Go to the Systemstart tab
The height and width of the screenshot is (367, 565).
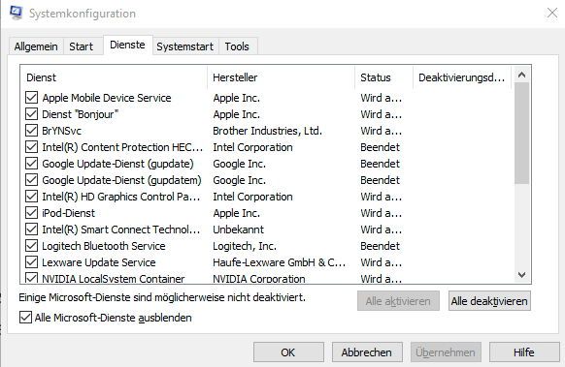click(x=184, y=46)
